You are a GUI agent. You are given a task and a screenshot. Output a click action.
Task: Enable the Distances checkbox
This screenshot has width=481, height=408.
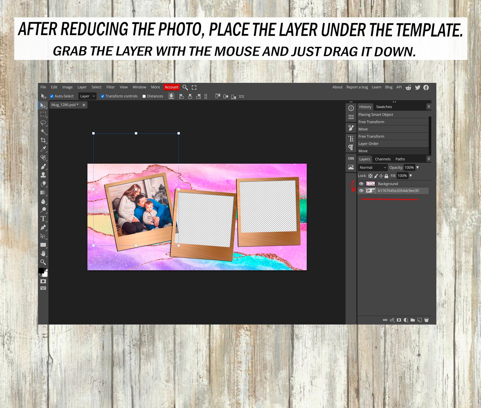click(144, 96)
